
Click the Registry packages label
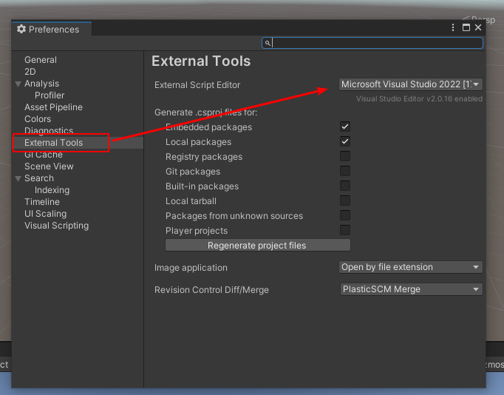pos(204,157)
